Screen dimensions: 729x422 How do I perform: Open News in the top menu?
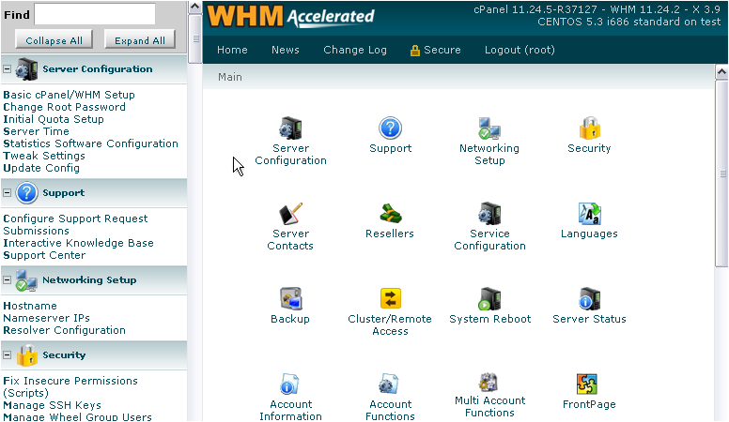point(285,50)
